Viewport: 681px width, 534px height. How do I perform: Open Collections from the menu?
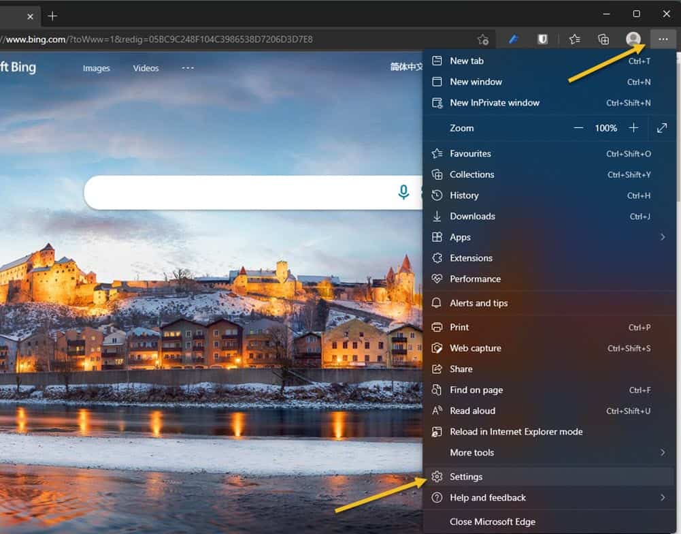click(549, 174)
